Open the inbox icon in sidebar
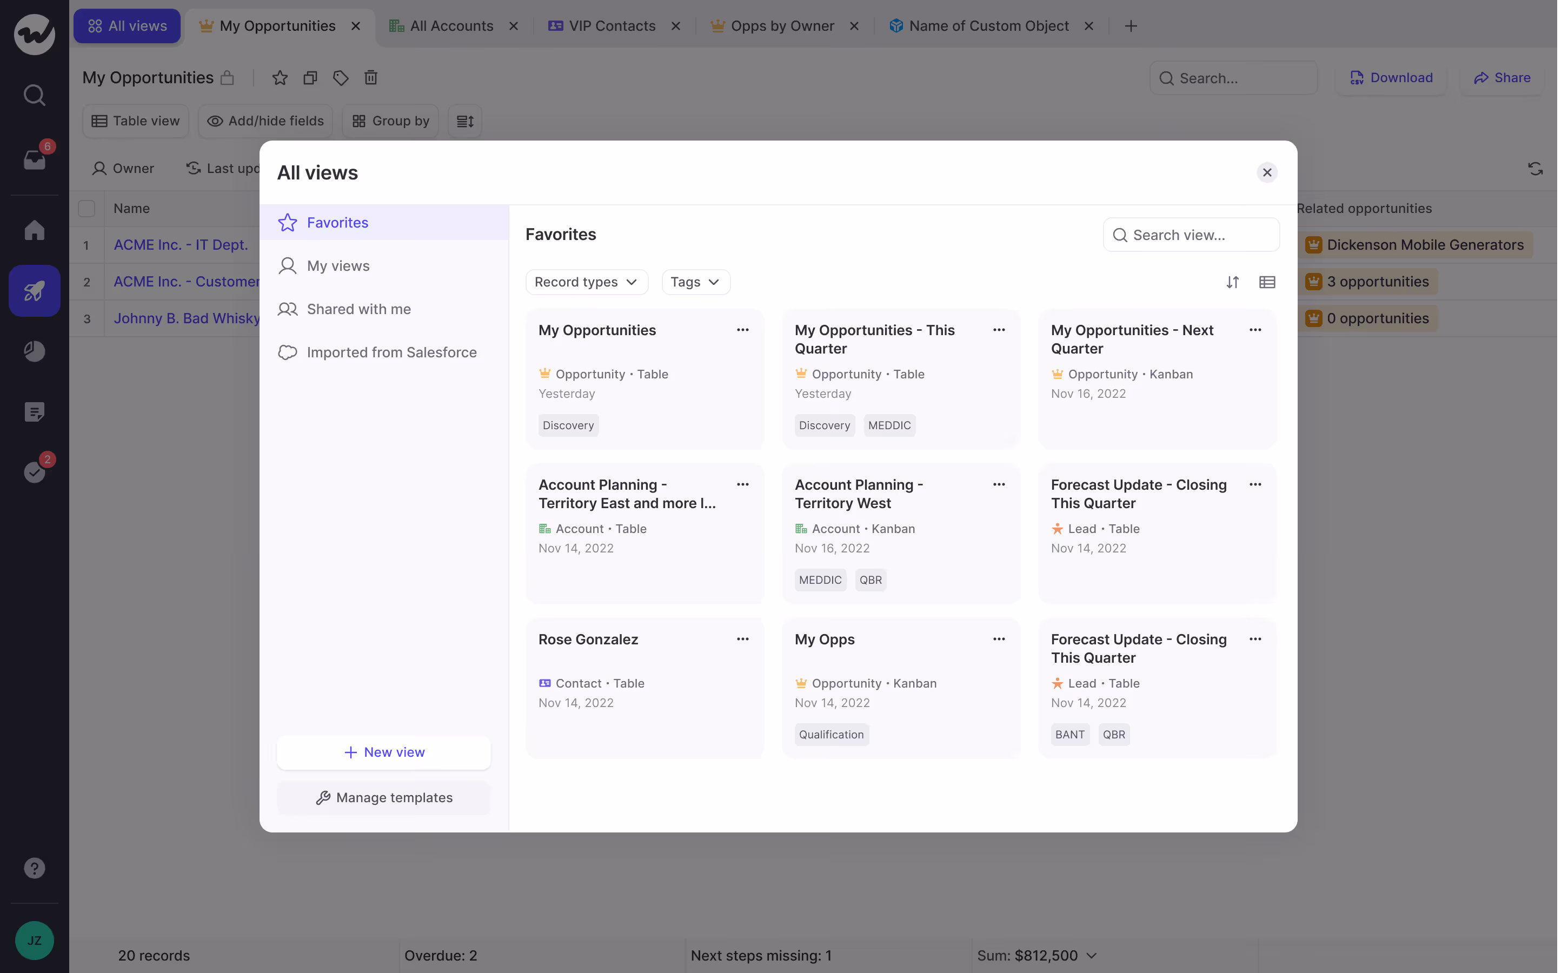Image resolution: width=1568 pixels, height=973 pixels. [35, 158]
